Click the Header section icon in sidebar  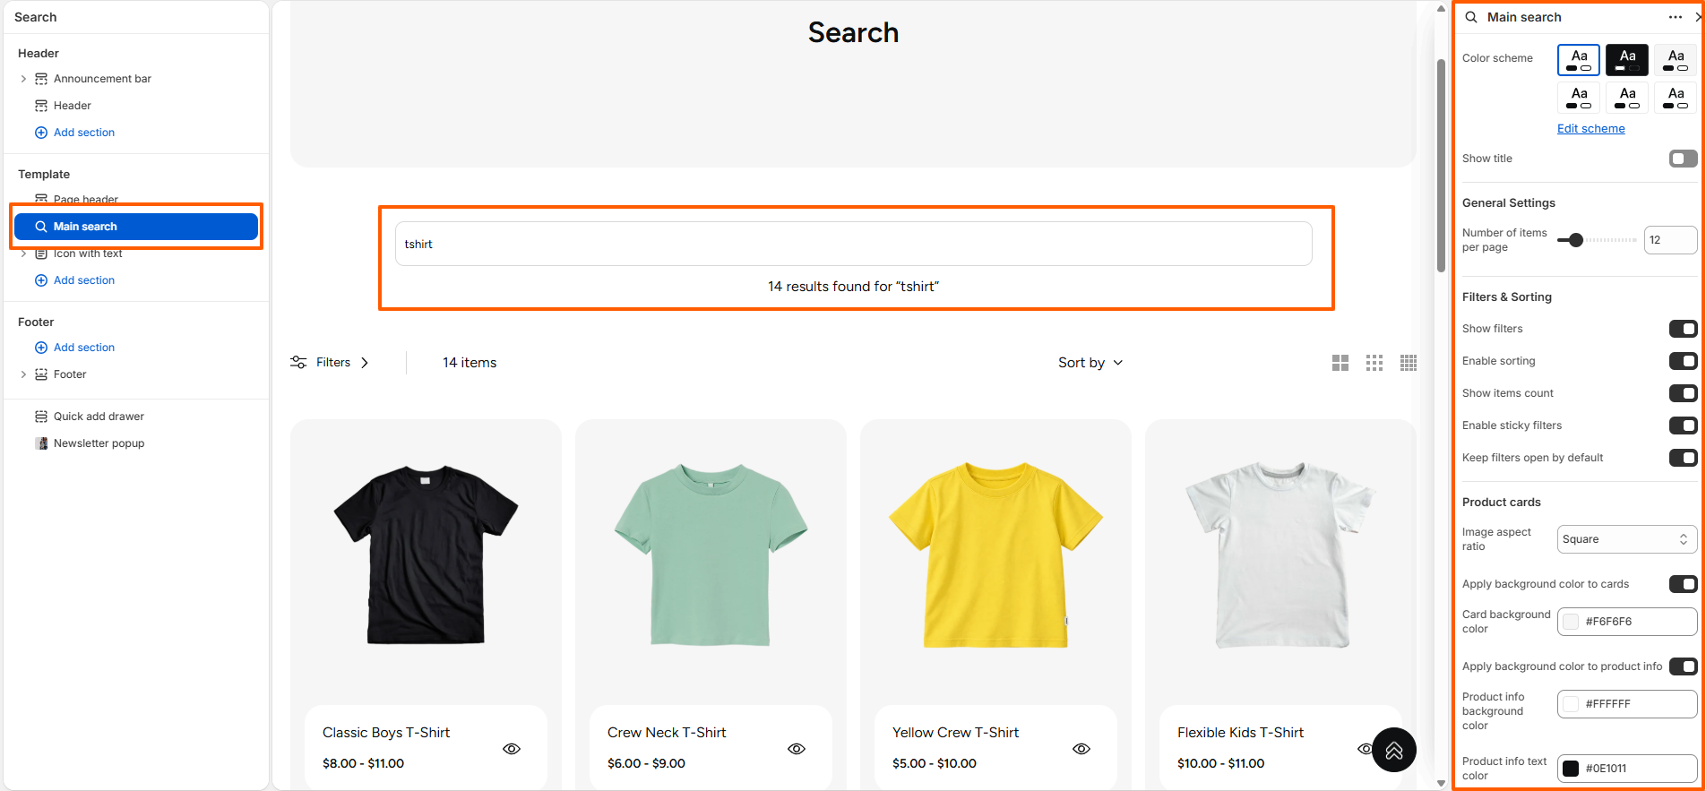41,106
